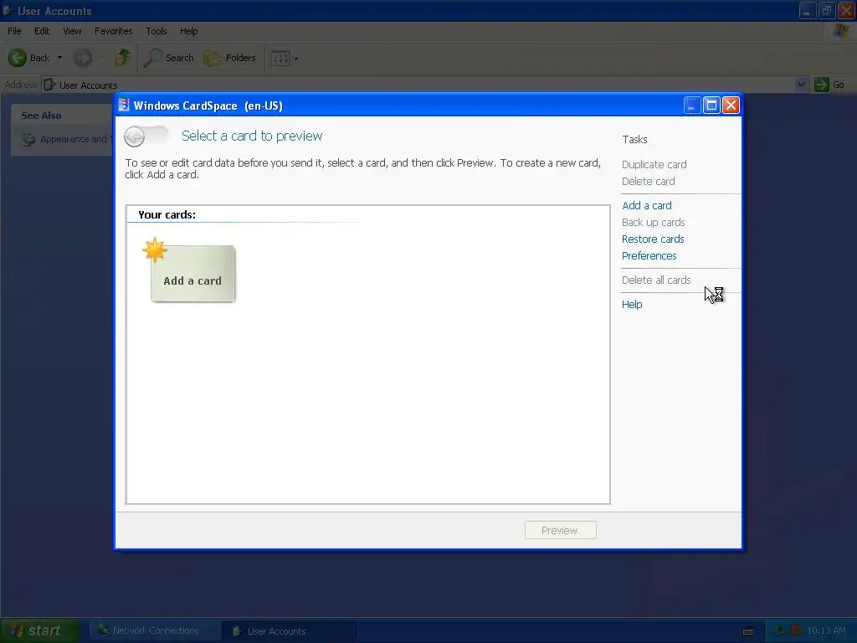This screenshot has height=643, width=857.
Task: Minimize the Windows CardSpace window
Action: pos(692,105)
